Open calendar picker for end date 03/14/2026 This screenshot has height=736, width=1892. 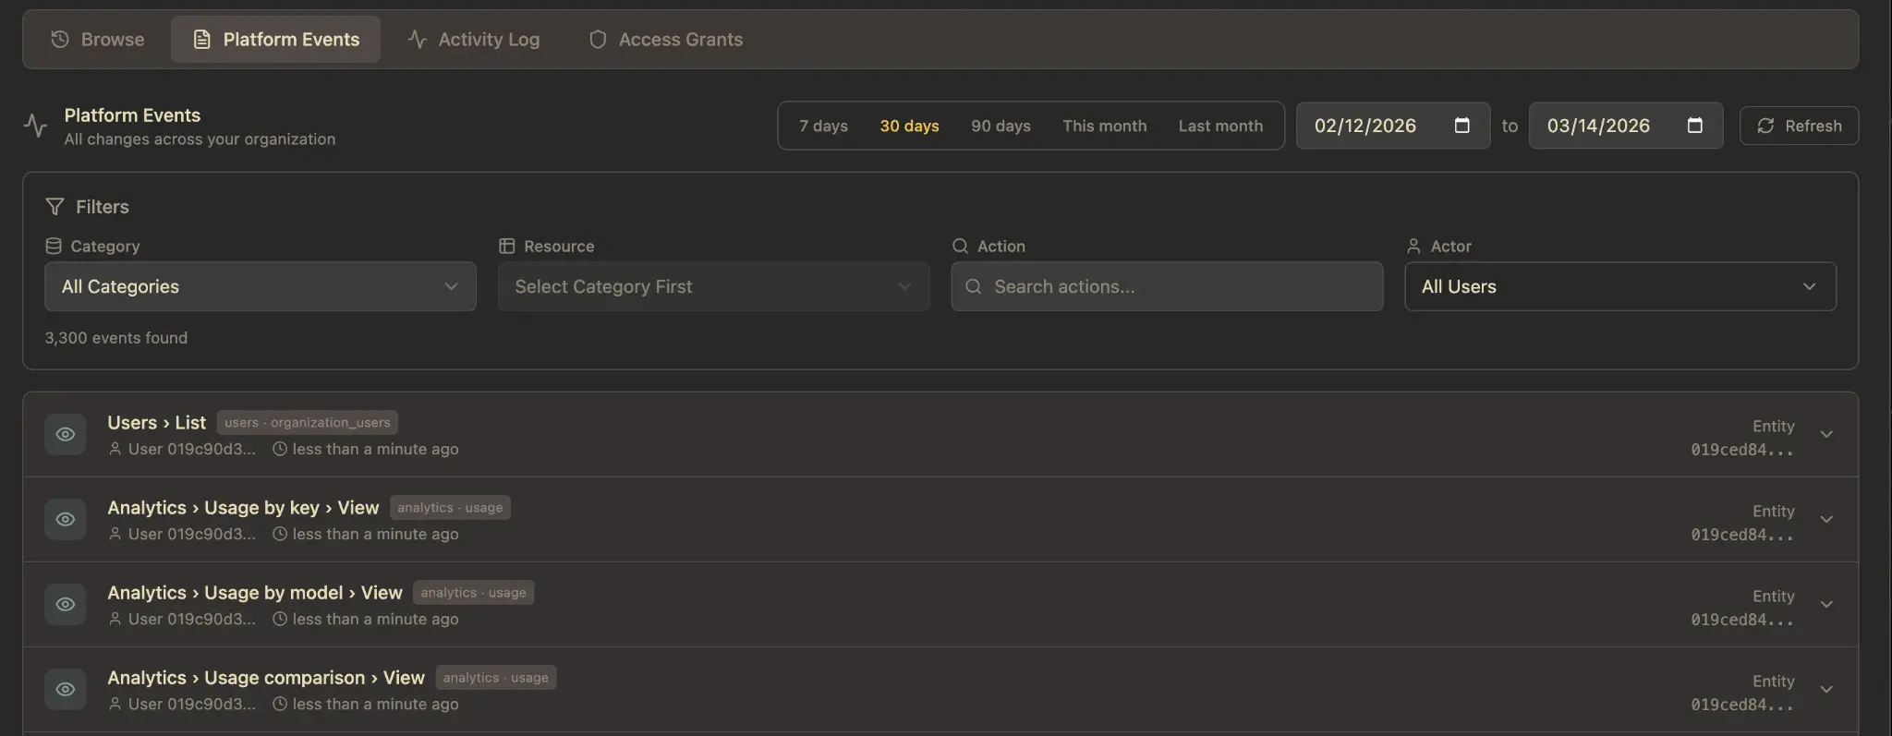[1695, 126]
